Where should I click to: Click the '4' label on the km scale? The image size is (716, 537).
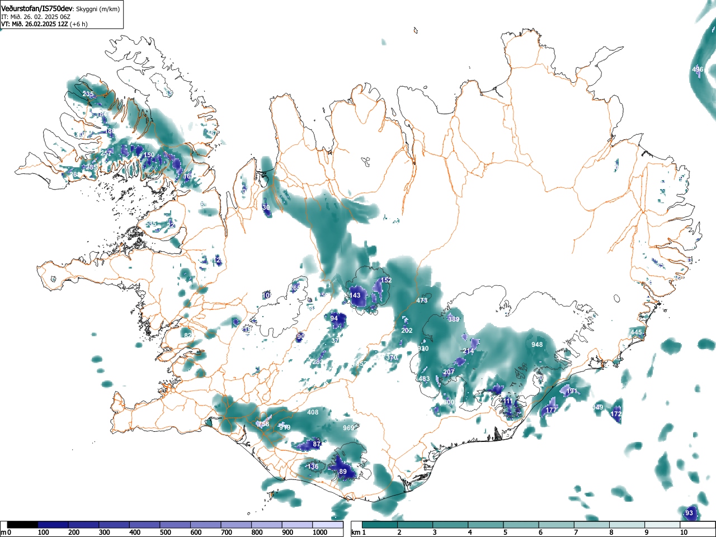point(470,533)
